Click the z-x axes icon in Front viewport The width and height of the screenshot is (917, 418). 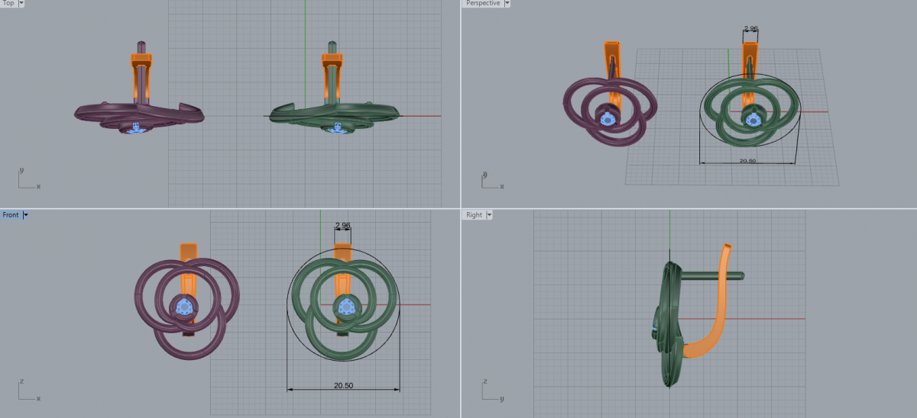[x=27, y=392]
